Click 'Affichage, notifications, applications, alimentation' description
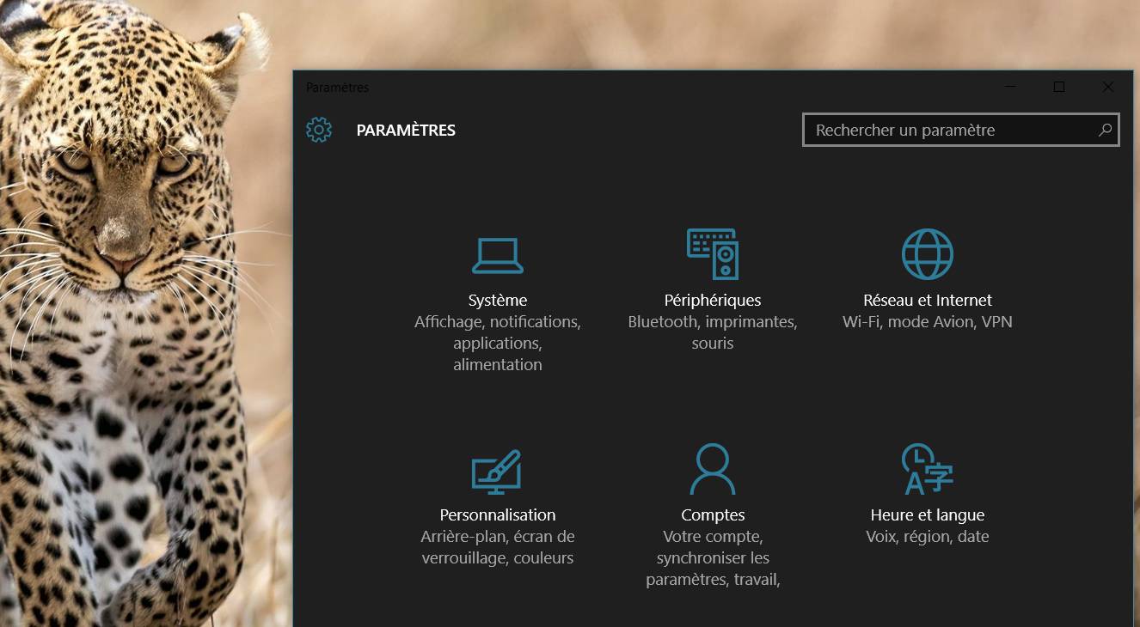 pyautogui.click(x=498, y=344)
